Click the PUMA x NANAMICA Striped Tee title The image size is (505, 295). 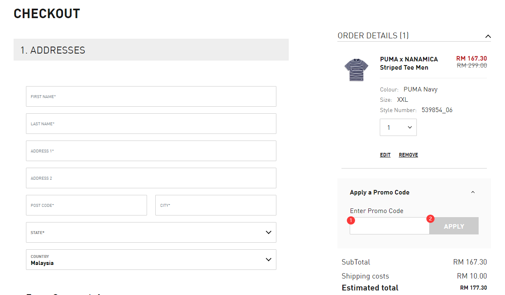click(x=409, y=63)
